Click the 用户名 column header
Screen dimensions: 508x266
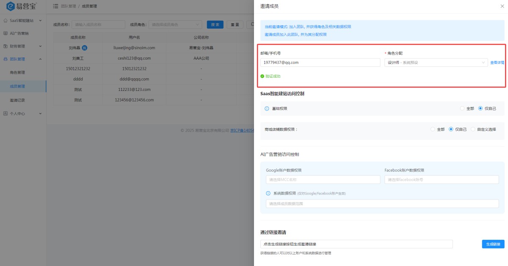coord(135,37)
